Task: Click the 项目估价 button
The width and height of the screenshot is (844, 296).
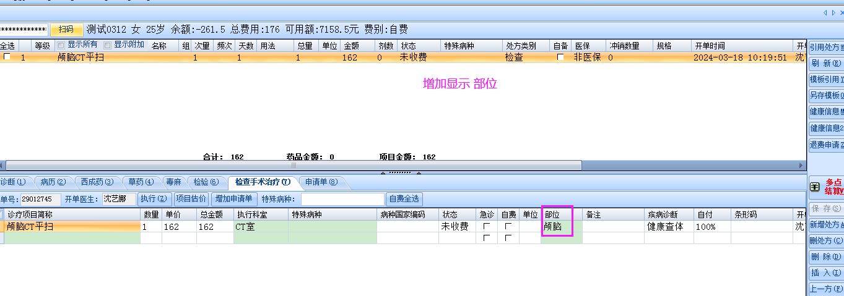Action: pyautogui.click(x=190, y=199)
